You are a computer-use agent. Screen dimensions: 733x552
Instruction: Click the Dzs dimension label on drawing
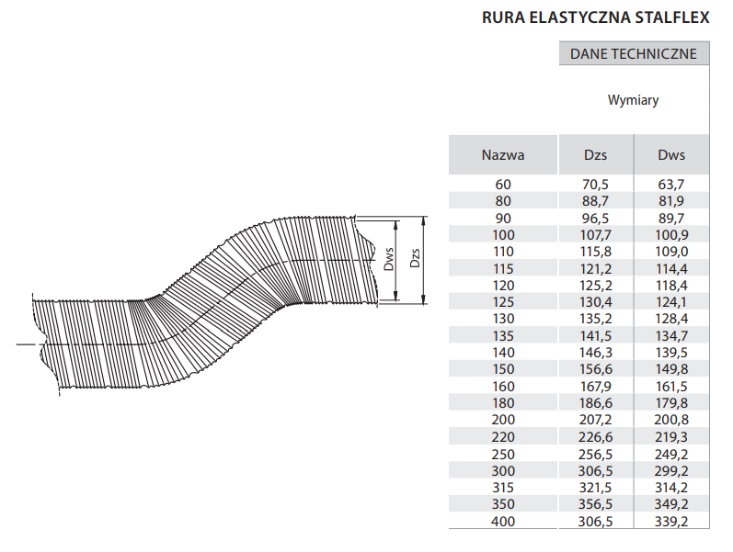coord(415,258)
